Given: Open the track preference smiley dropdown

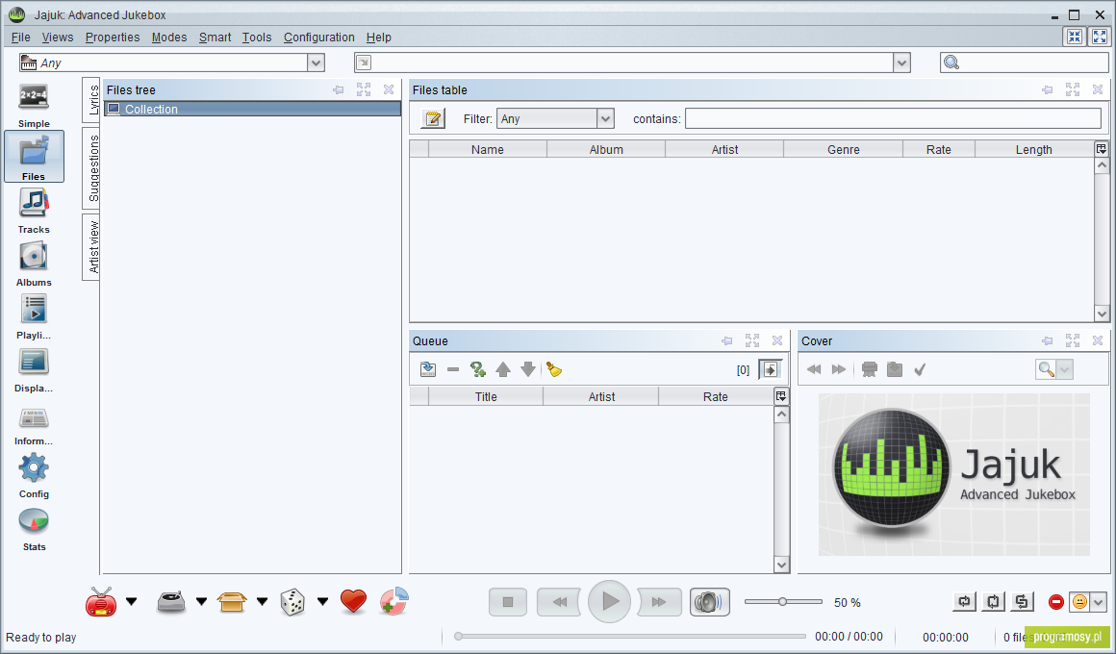Looking at the screenshot, I should [1099, 602].
